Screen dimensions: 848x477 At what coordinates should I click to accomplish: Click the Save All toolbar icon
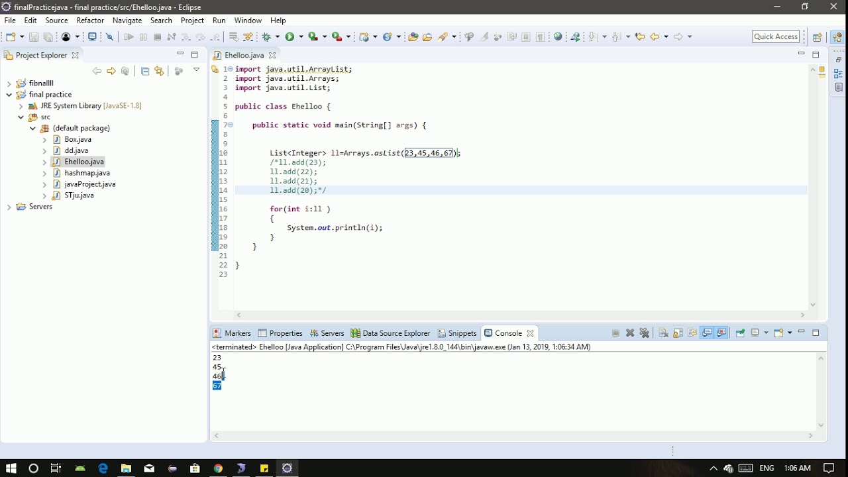point(48,37)
